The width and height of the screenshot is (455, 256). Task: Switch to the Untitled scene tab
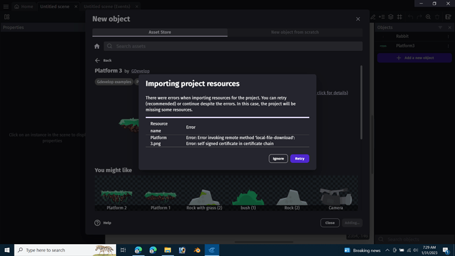[x=55, y=7]
